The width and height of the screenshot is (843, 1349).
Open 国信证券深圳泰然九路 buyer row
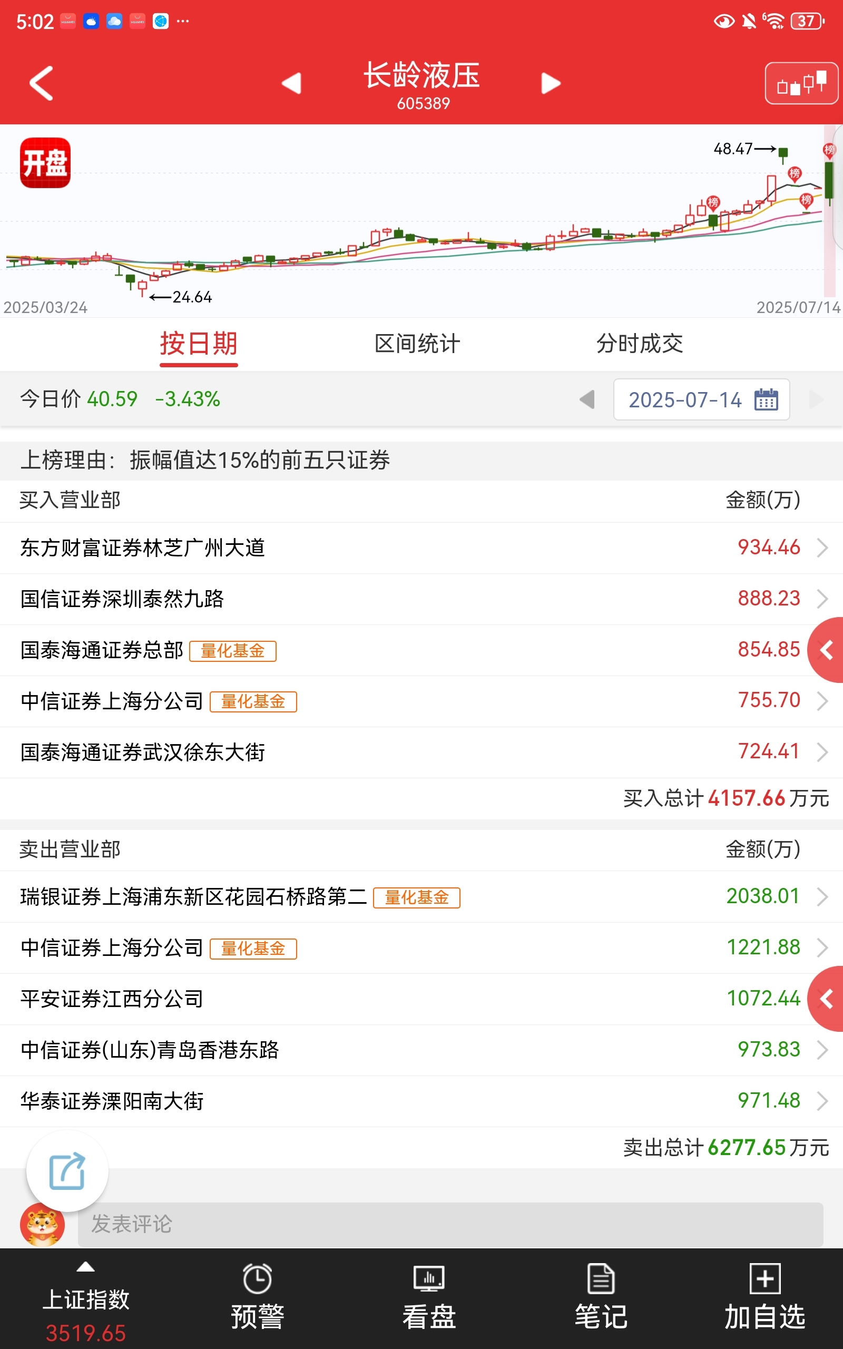click(x=421, y=599)
